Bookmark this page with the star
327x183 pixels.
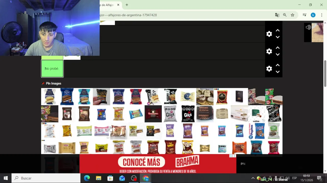tap(293, 15)
